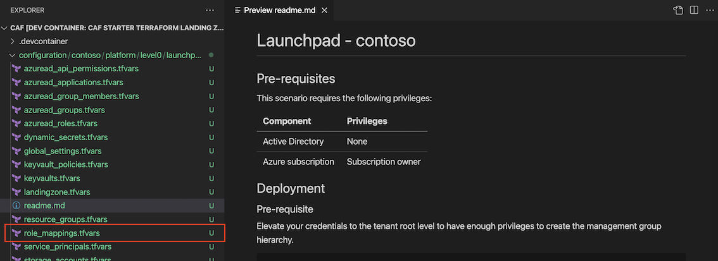The width and height of the screenshot is (718, 261).
Task: Open role_mappings.tfvars file
Action: pos(61,233)
